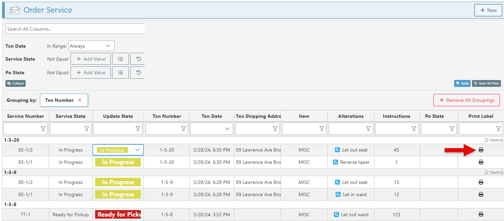This screenshot has height=221, width=504.
Task: Click Remove All Groupings button
Action: point(466,100)
